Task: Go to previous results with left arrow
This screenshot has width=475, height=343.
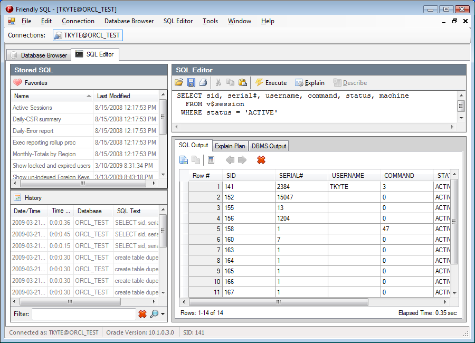Action: 230,160
